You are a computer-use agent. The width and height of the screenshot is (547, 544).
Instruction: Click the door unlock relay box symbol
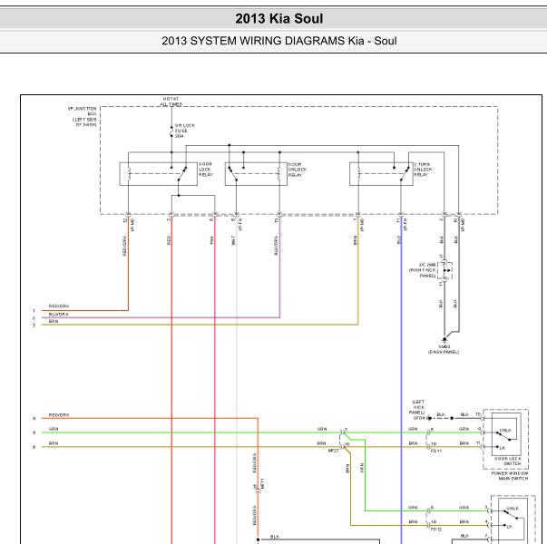256,174
